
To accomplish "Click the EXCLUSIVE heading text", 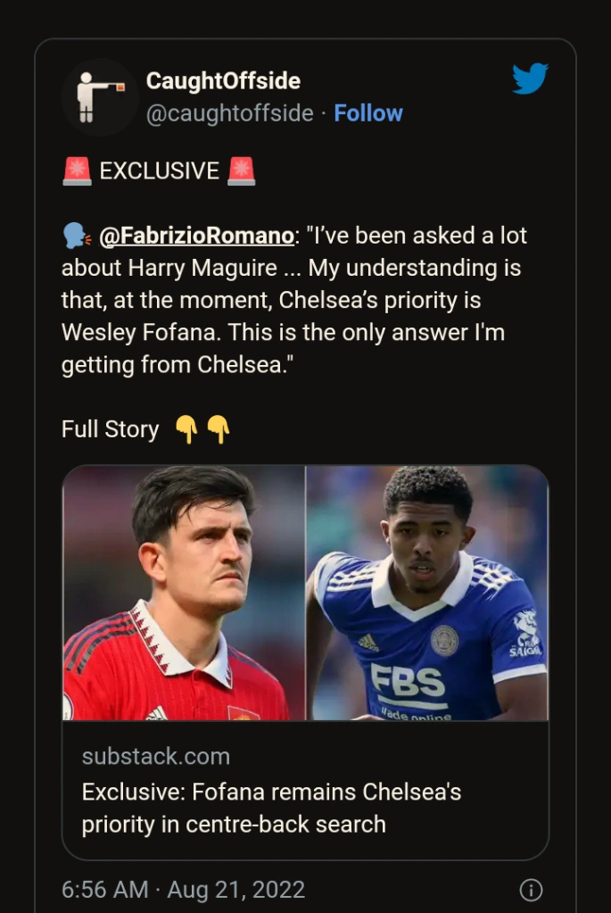I will 159,170.
